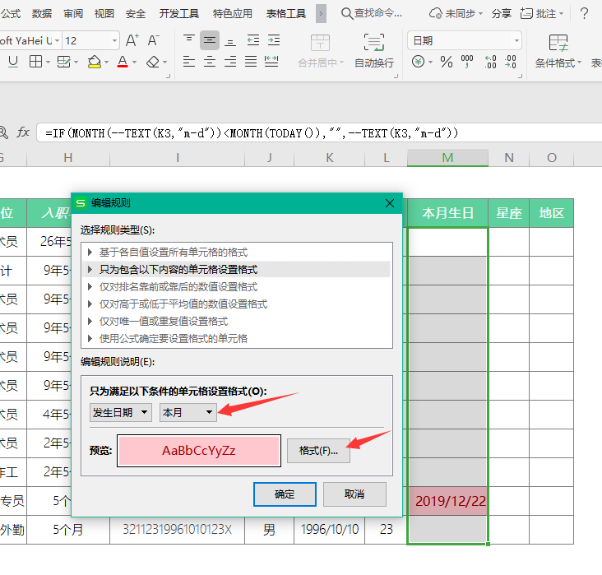602x575 pixels.
Task: Open the 数据 ribbon tab
Action: click(41, 14)
